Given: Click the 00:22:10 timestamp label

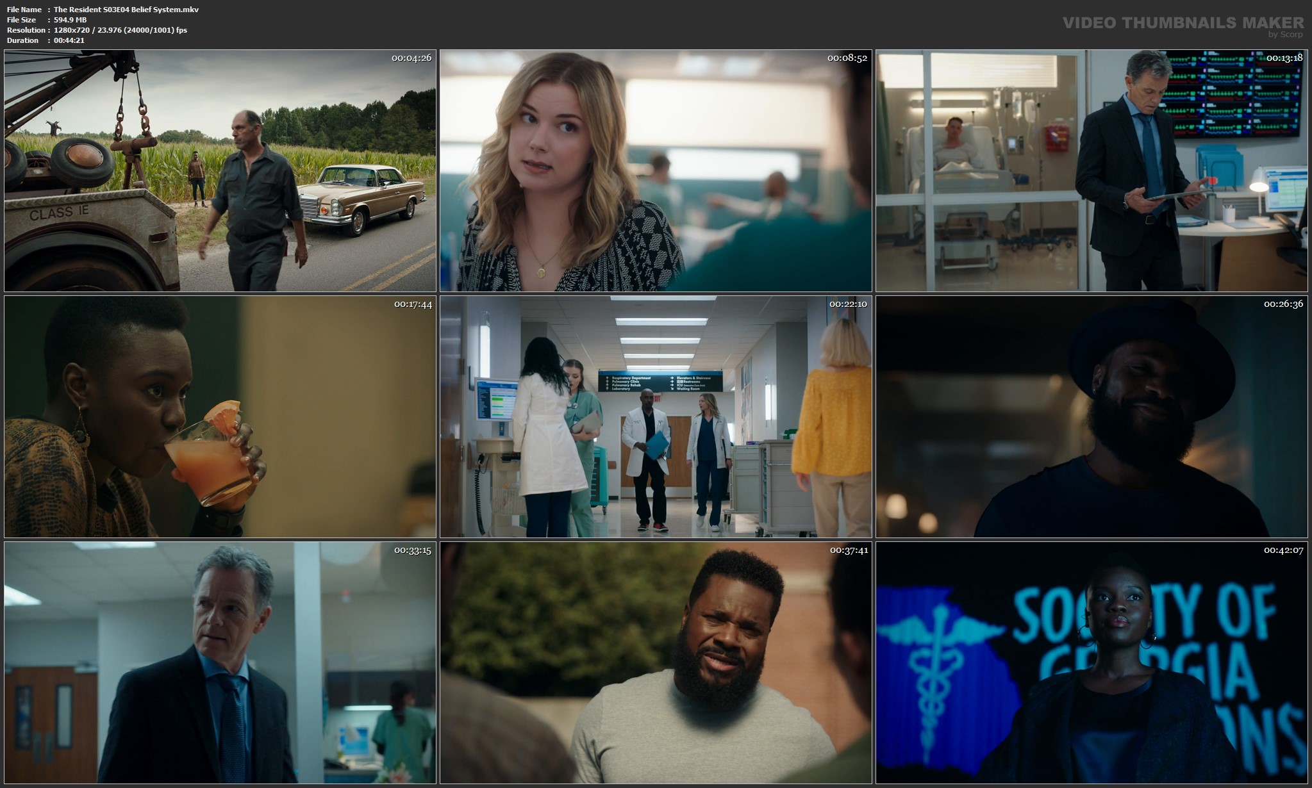Looking at the screenshot, I should (x=848, y=304).
